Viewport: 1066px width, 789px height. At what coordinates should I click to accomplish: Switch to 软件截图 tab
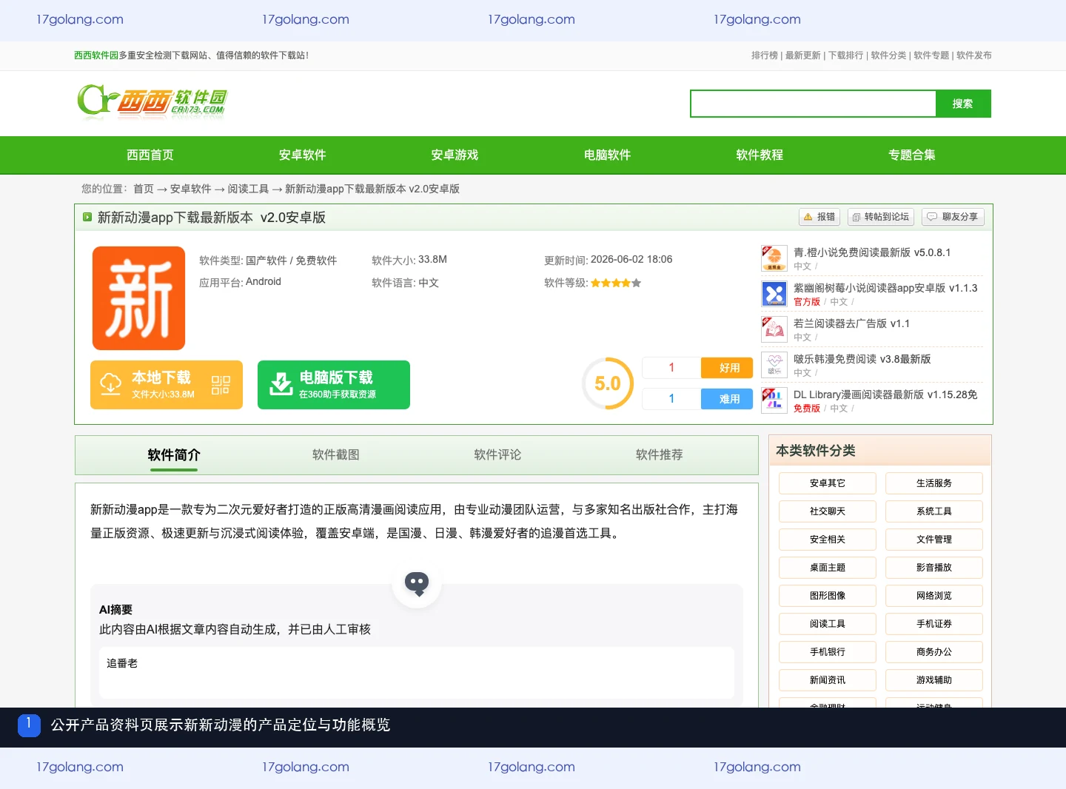click(x=336, y=455)
